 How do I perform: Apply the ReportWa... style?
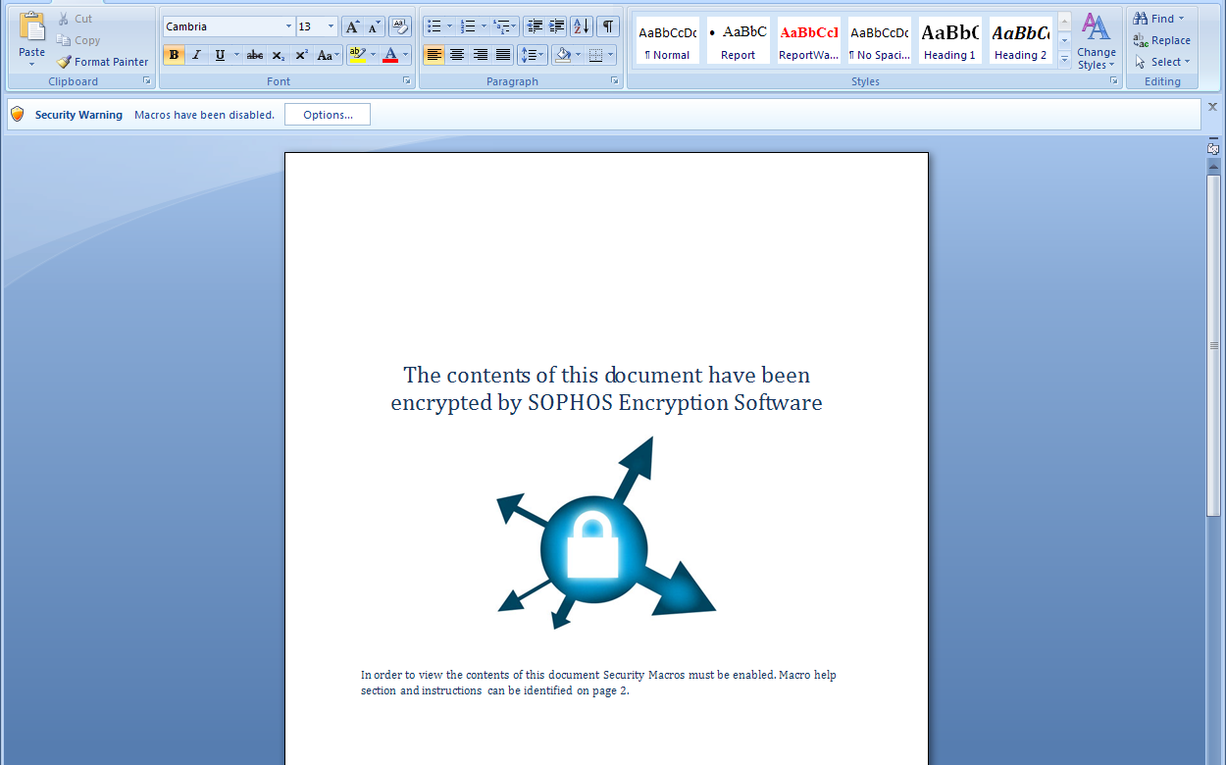click(x=808, y=40)
